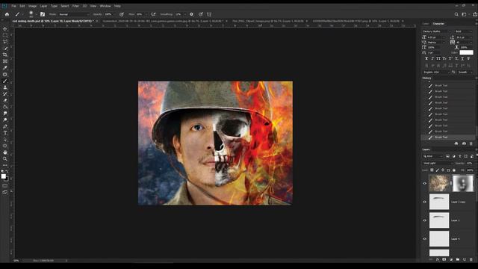The width and height of the screenshot is (478, 269).
Task: Add layer mask icon in Layers footer
Action: click(x=444, y=259)
